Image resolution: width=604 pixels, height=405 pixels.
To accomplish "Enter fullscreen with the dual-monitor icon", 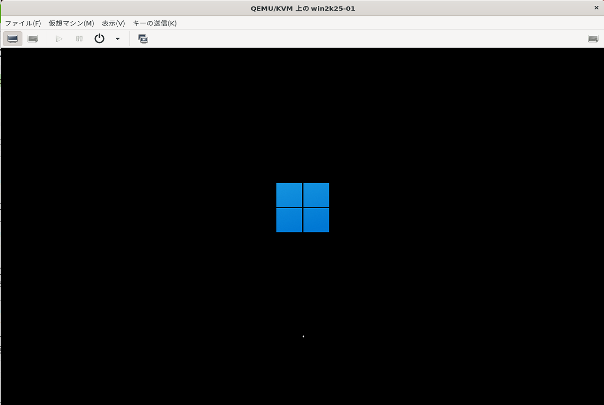I will click(x=143, y=38).
